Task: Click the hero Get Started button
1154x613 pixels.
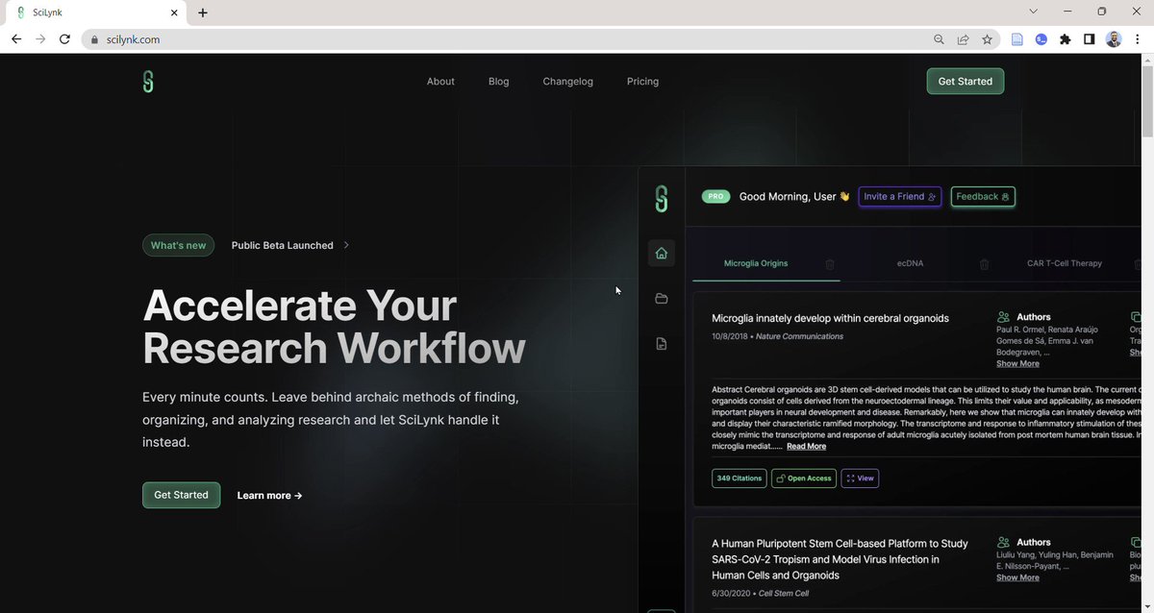Action: [x=181, y=495]
